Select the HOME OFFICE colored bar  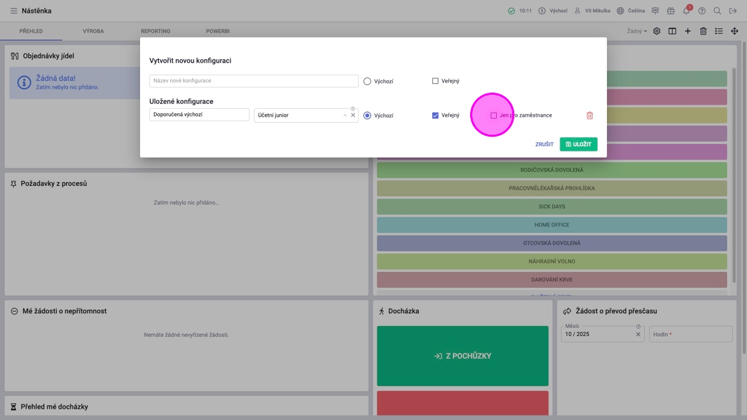(552, 225)
